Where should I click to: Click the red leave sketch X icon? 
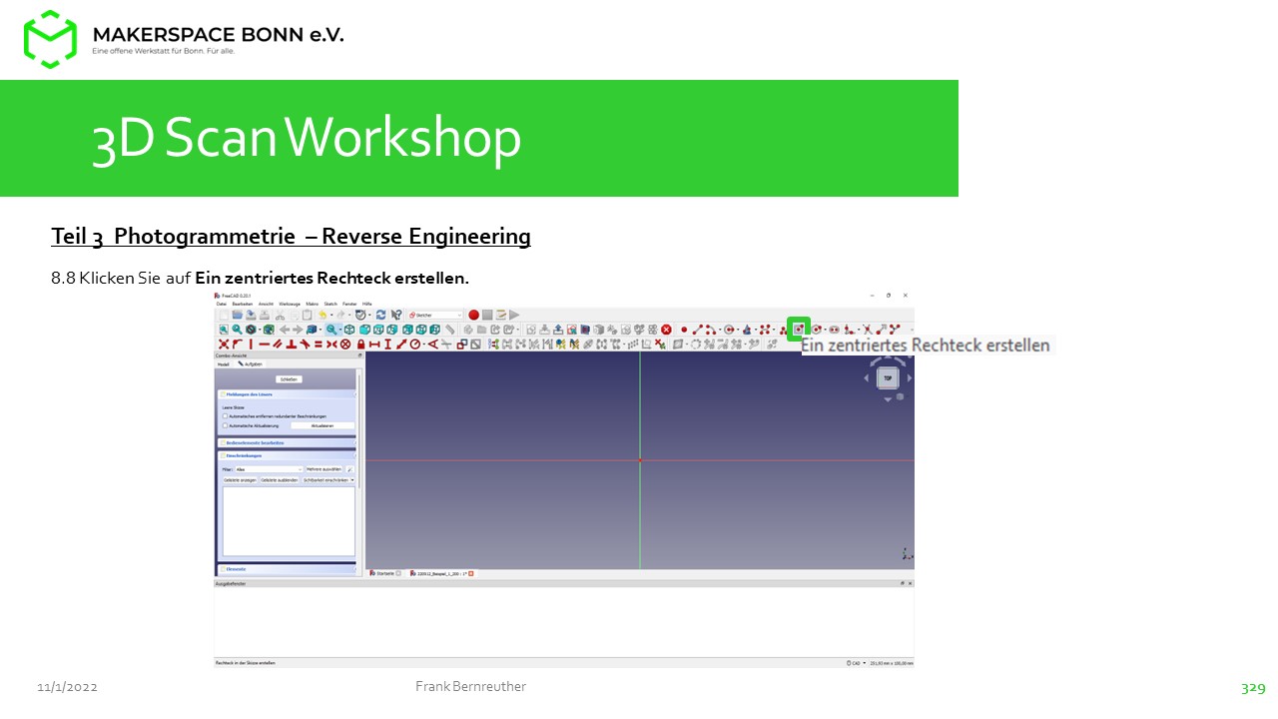pyautogui.click(x=666, y=330)
